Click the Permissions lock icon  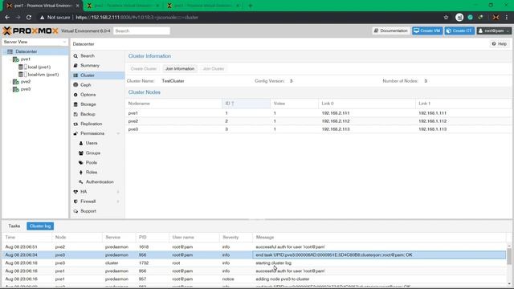(75, 133)
